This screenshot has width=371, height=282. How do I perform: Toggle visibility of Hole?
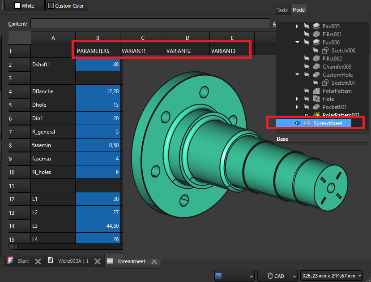click(307, 99)
